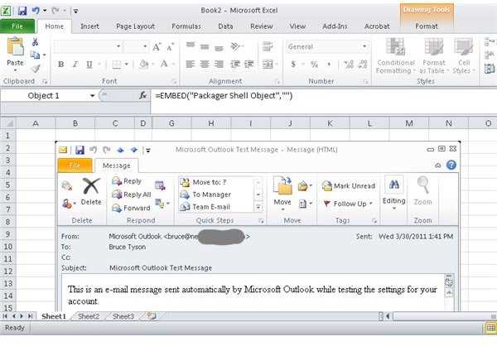Click the Format Painter brush icon
497x346 pixels.
[x=35, y=69]
